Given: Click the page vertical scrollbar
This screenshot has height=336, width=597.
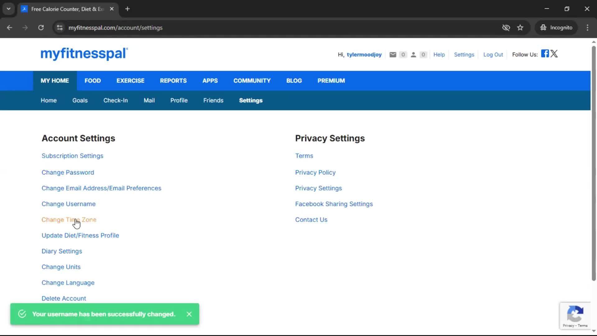Looking at the screenshot, I should tap(594, 163).
